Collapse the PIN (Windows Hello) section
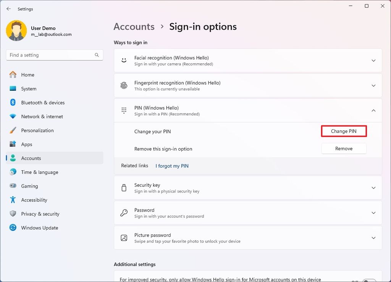The image size is (391, 282). pyautogui.click(x=373, y=111)
